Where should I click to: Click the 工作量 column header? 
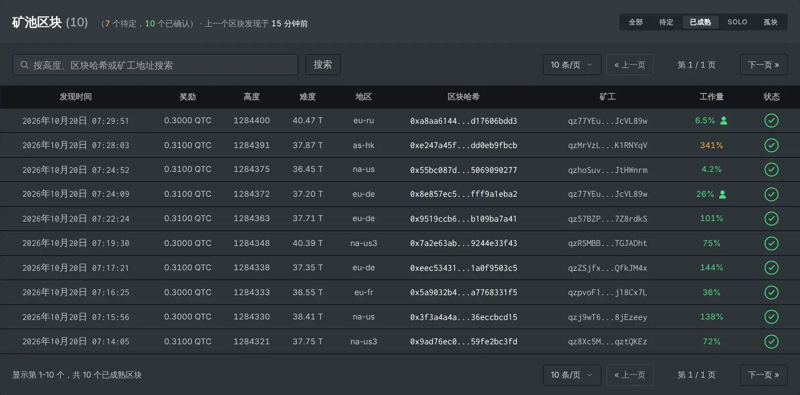(x=712, y=97)
